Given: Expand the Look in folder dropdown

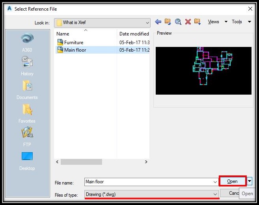Looking at the screenshot, I should click(x=147, y=22).
